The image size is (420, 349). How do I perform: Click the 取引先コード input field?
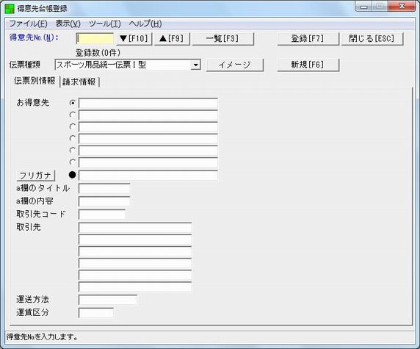[102, 215]
